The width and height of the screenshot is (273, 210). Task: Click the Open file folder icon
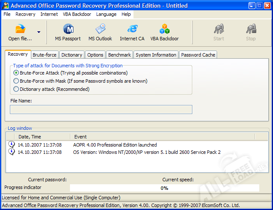(x=20, y=29)
